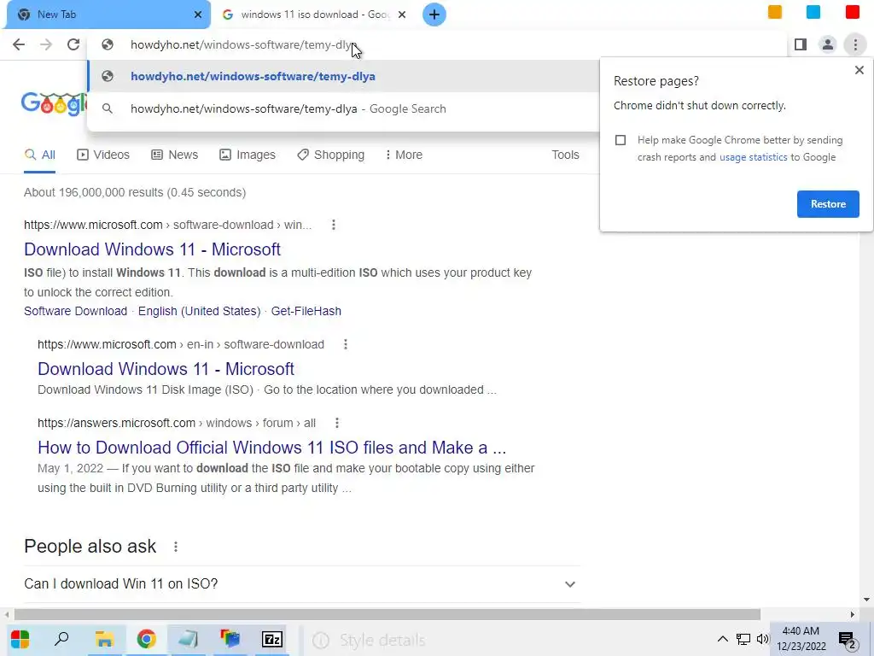This screenshot has height=656, width=874.
Task: Reload the current page
Action: click(73, 44)
